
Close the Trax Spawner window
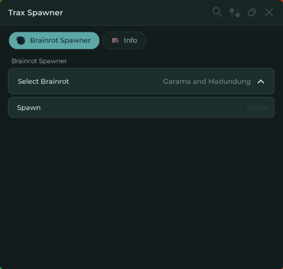[x=269, y=12]
